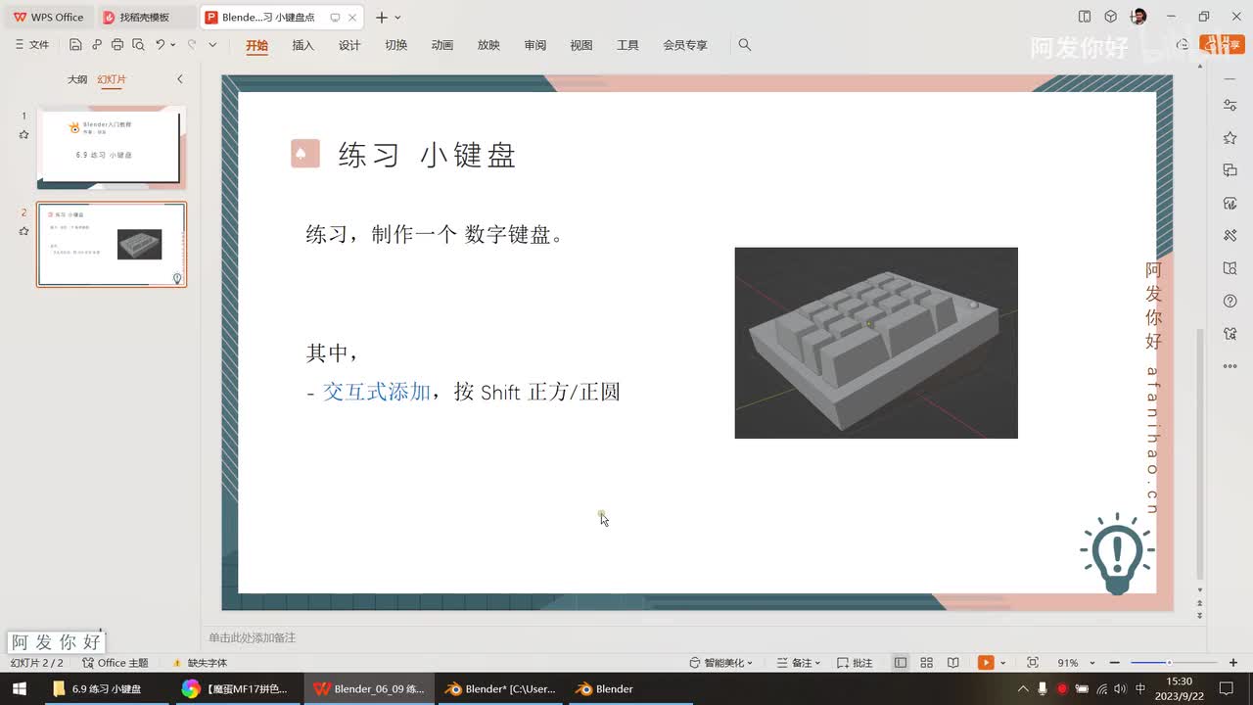Open Windows Start menu

click(x=19, y=689)
